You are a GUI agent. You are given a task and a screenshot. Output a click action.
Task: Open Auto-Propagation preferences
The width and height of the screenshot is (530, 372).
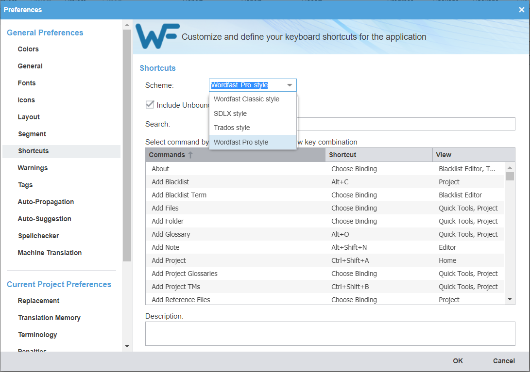(46, 202)
